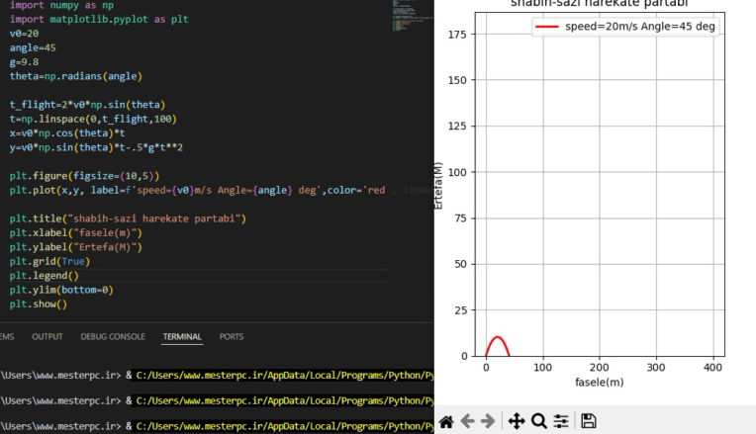Click the line 'angle=45' in code

[x=33, y=47]
